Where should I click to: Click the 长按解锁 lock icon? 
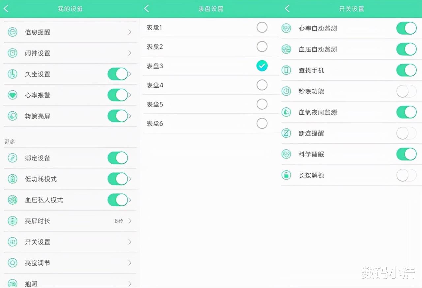[x=286, y=175]
